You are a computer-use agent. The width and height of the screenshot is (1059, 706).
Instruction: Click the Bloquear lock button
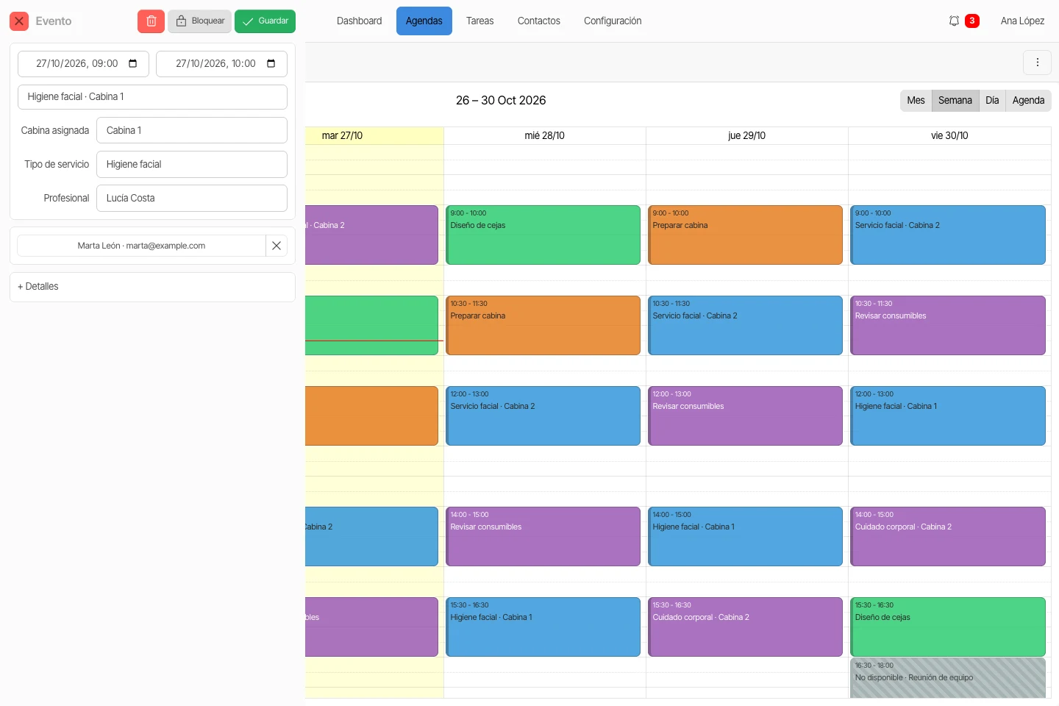(199, 21)
